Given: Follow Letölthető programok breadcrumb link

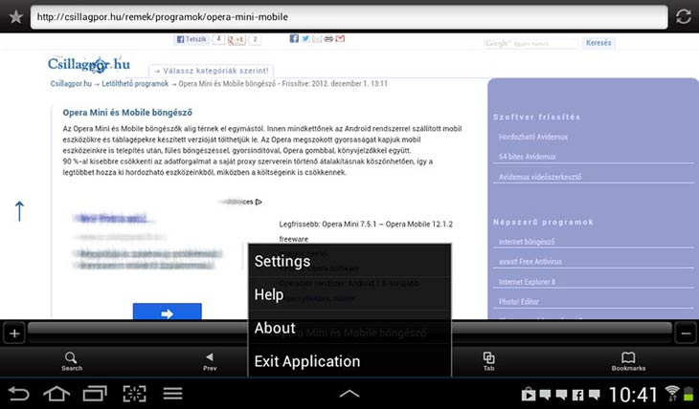Looking at the screenshot, I should click(x=135, y=84).
